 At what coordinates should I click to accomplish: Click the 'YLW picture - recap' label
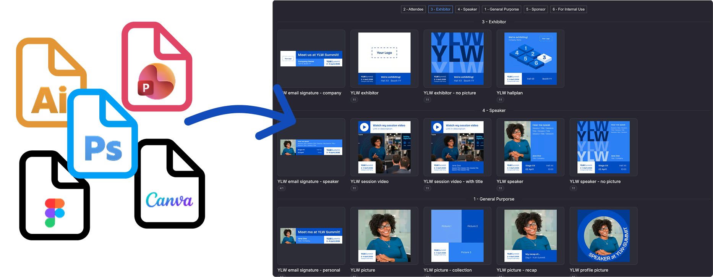pos(517,270)
